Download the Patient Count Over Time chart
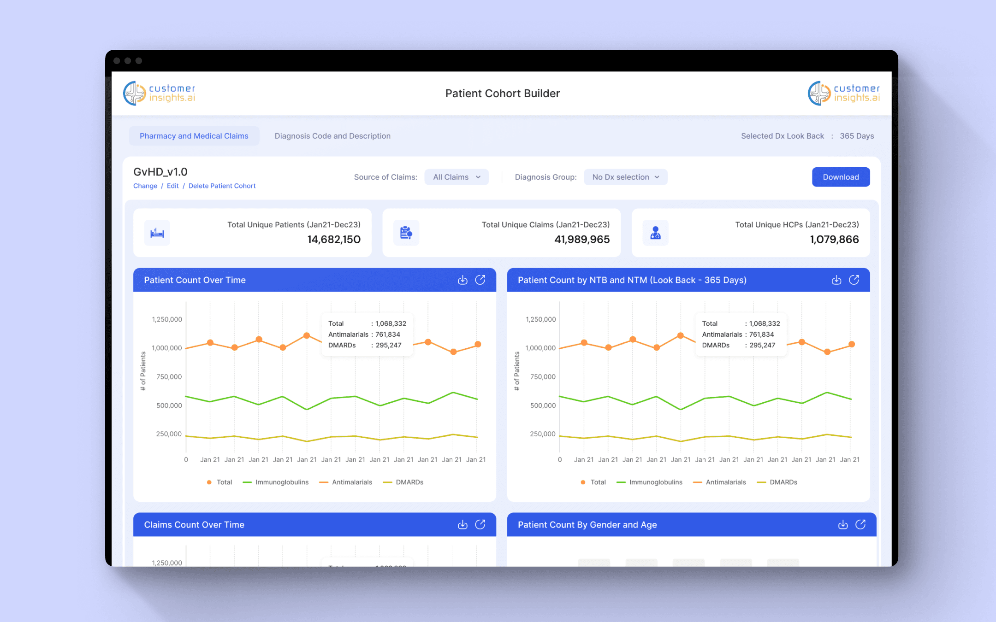 tap(462, 280)
